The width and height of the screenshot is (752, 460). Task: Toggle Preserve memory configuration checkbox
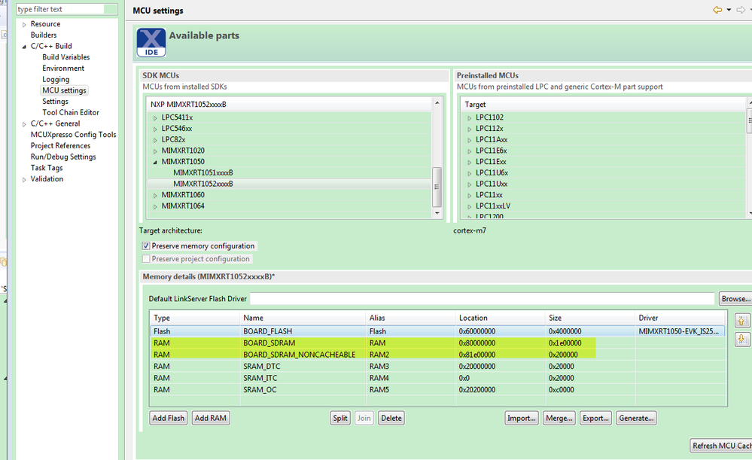146,245
